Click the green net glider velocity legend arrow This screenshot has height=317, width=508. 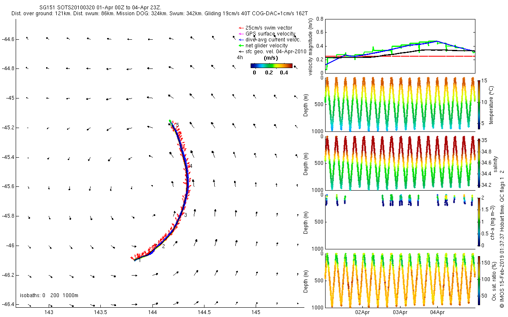click(x=241, y=45)
